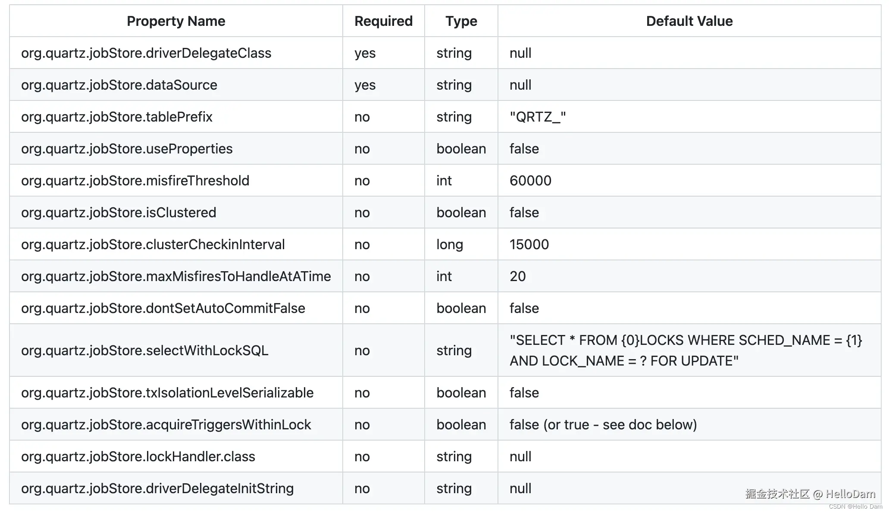The height and width of the screenshot is (513, 889).
Task: Click org.quartz.jobStore.clusterCheckinInterval property name
Action: coord(153,244)
